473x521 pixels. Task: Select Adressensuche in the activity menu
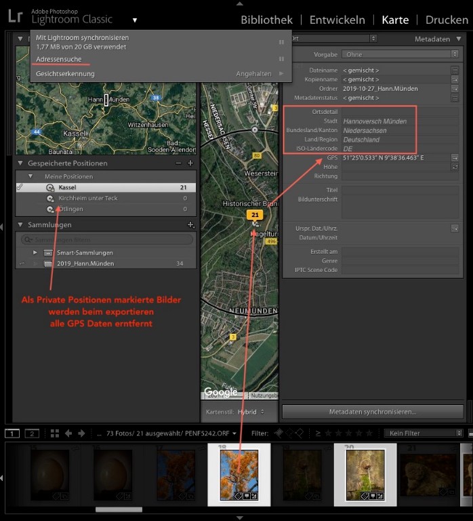[59, 59]
